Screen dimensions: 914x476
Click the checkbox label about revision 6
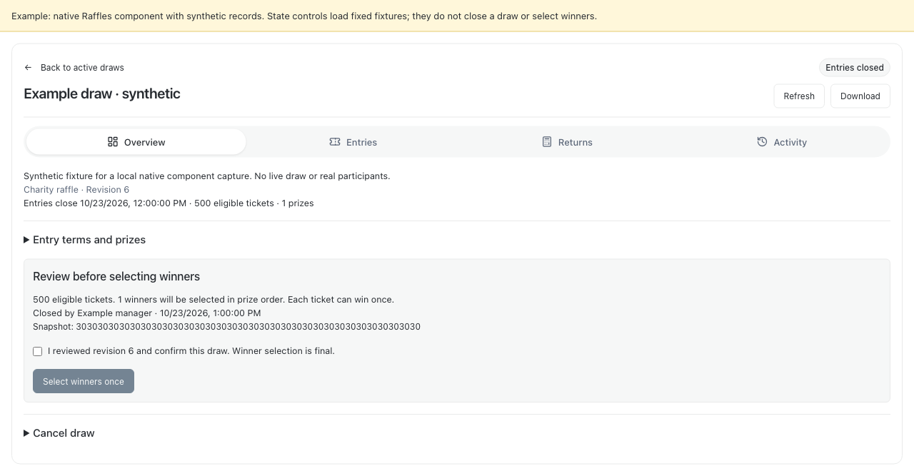coord(191,351)
